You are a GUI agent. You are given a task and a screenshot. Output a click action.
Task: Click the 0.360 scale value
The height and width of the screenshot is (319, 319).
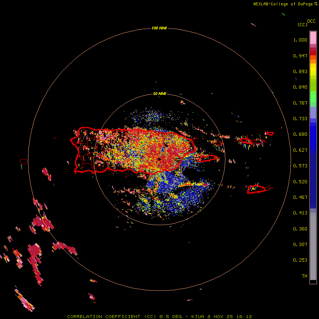click(x=300, y=229)
